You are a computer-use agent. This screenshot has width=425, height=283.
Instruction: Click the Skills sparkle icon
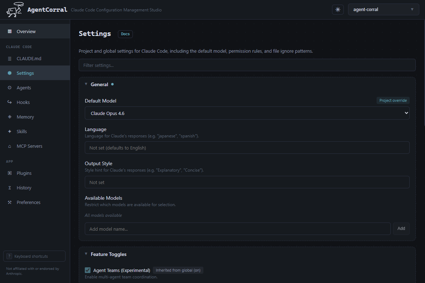click(10, 132)
